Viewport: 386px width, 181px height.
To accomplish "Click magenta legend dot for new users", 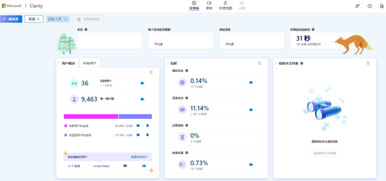I will pyautogui.click(x=66, y=126).
